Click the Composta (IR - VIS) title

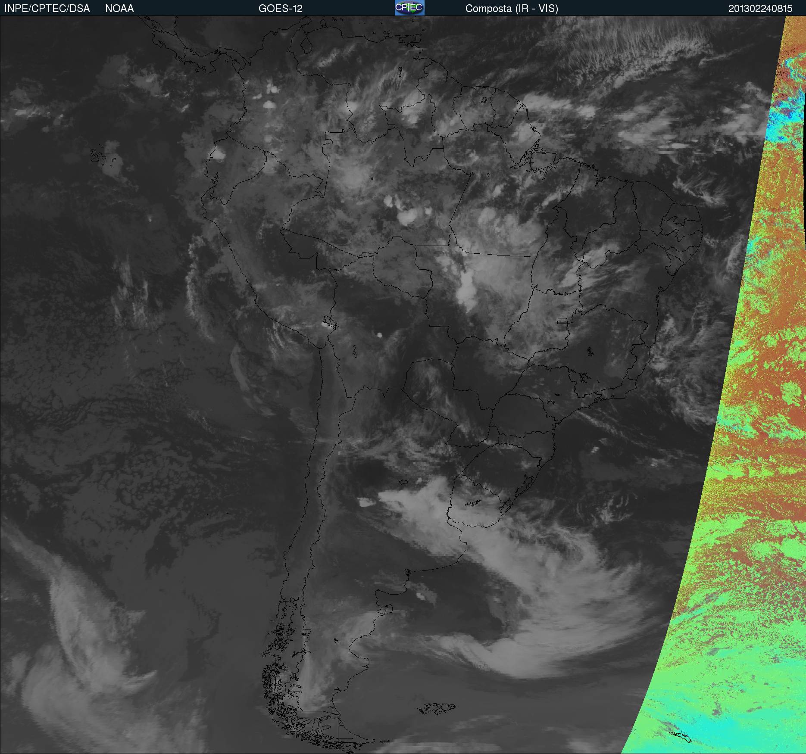(512, 9)
